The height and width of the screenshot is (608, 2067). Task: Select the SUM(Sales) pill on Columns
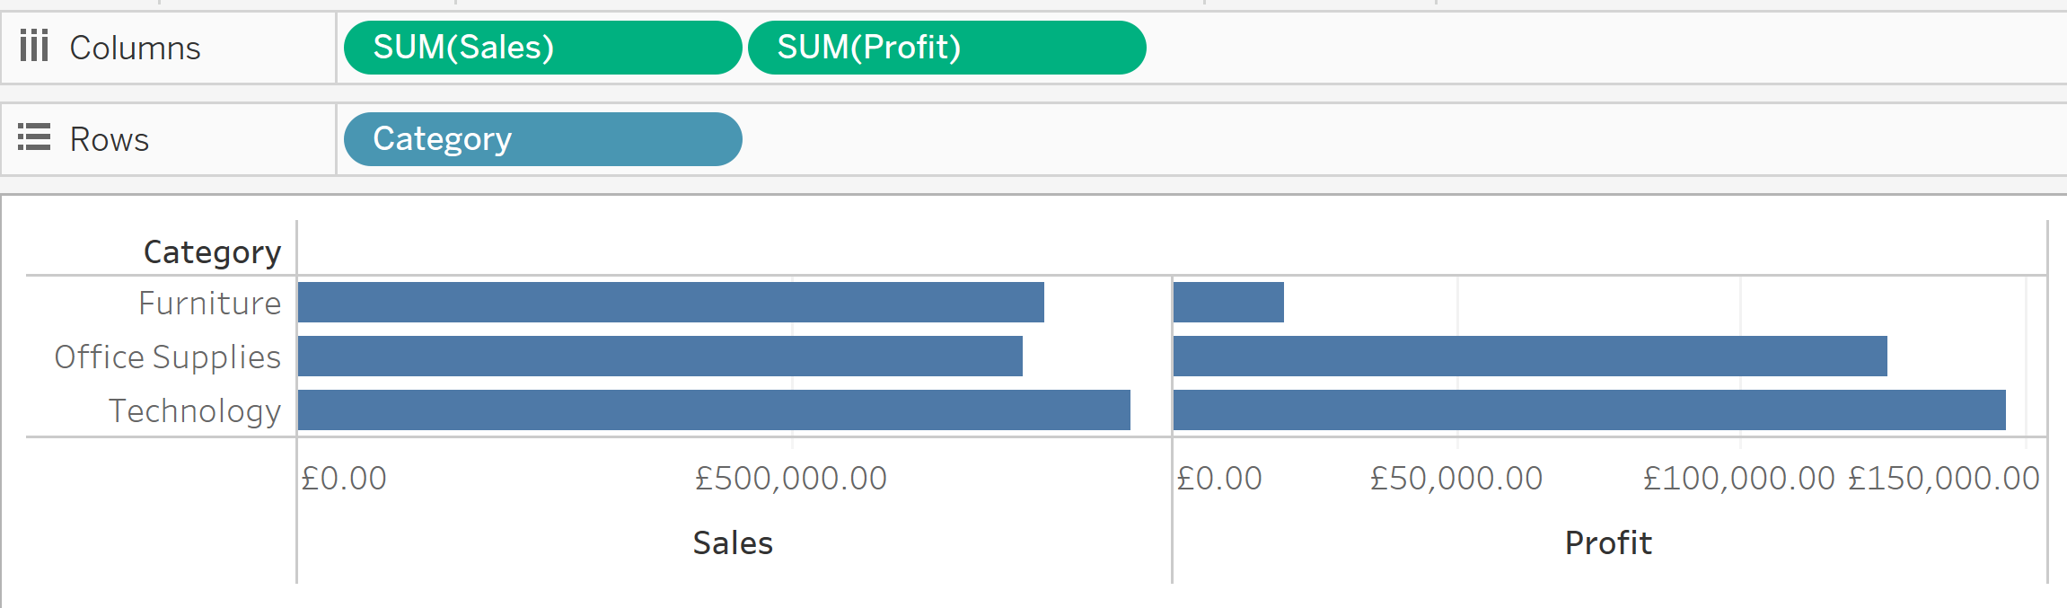[542, 48]
